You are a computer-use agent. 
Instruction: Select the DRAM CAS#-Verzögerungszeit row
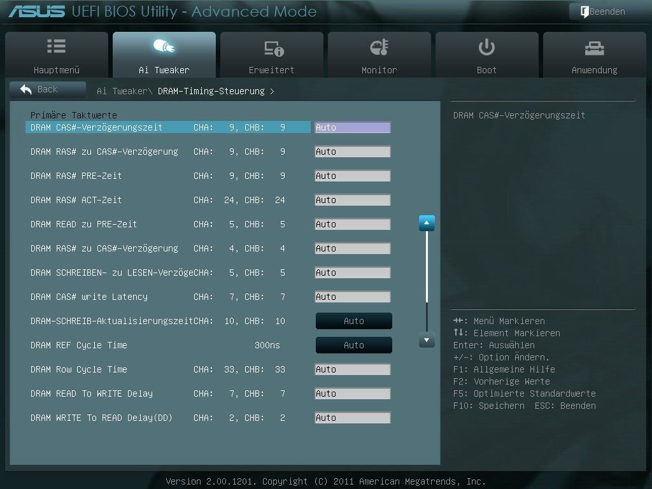[168, 127]
